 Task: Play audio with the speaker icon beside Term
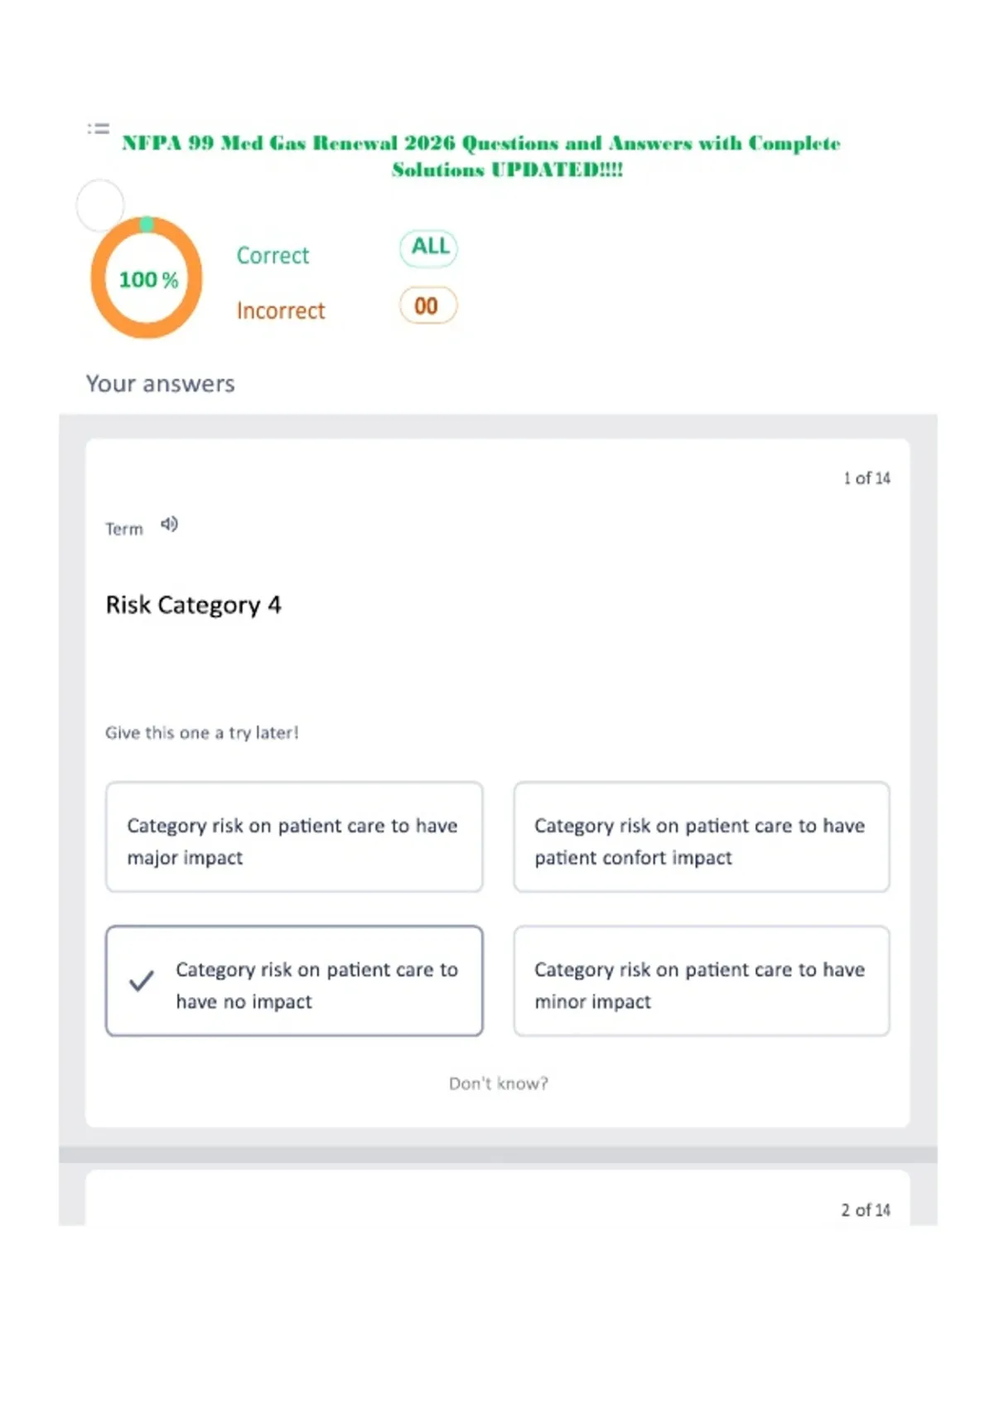(169, 524)
